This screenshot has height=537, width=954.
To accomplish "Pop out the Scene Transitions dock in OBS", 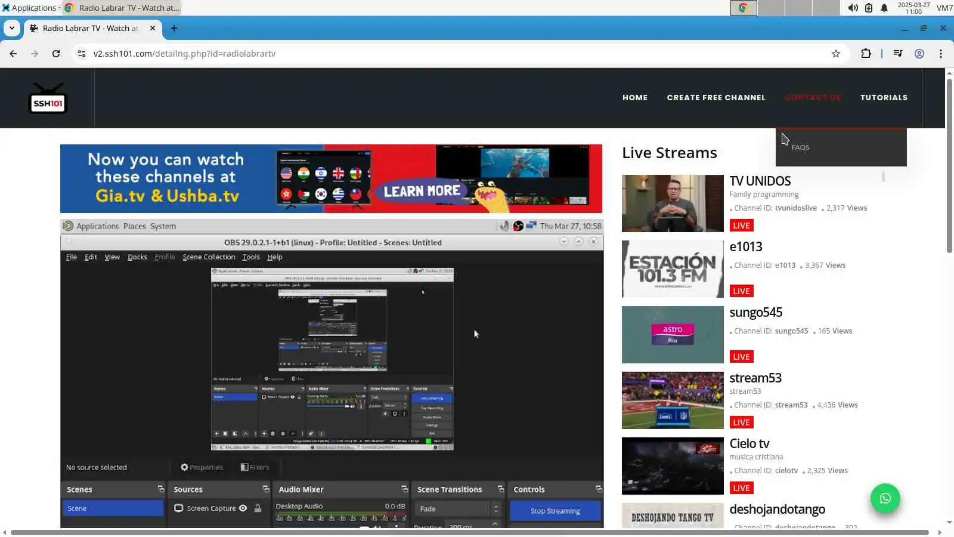I will 501,489.
